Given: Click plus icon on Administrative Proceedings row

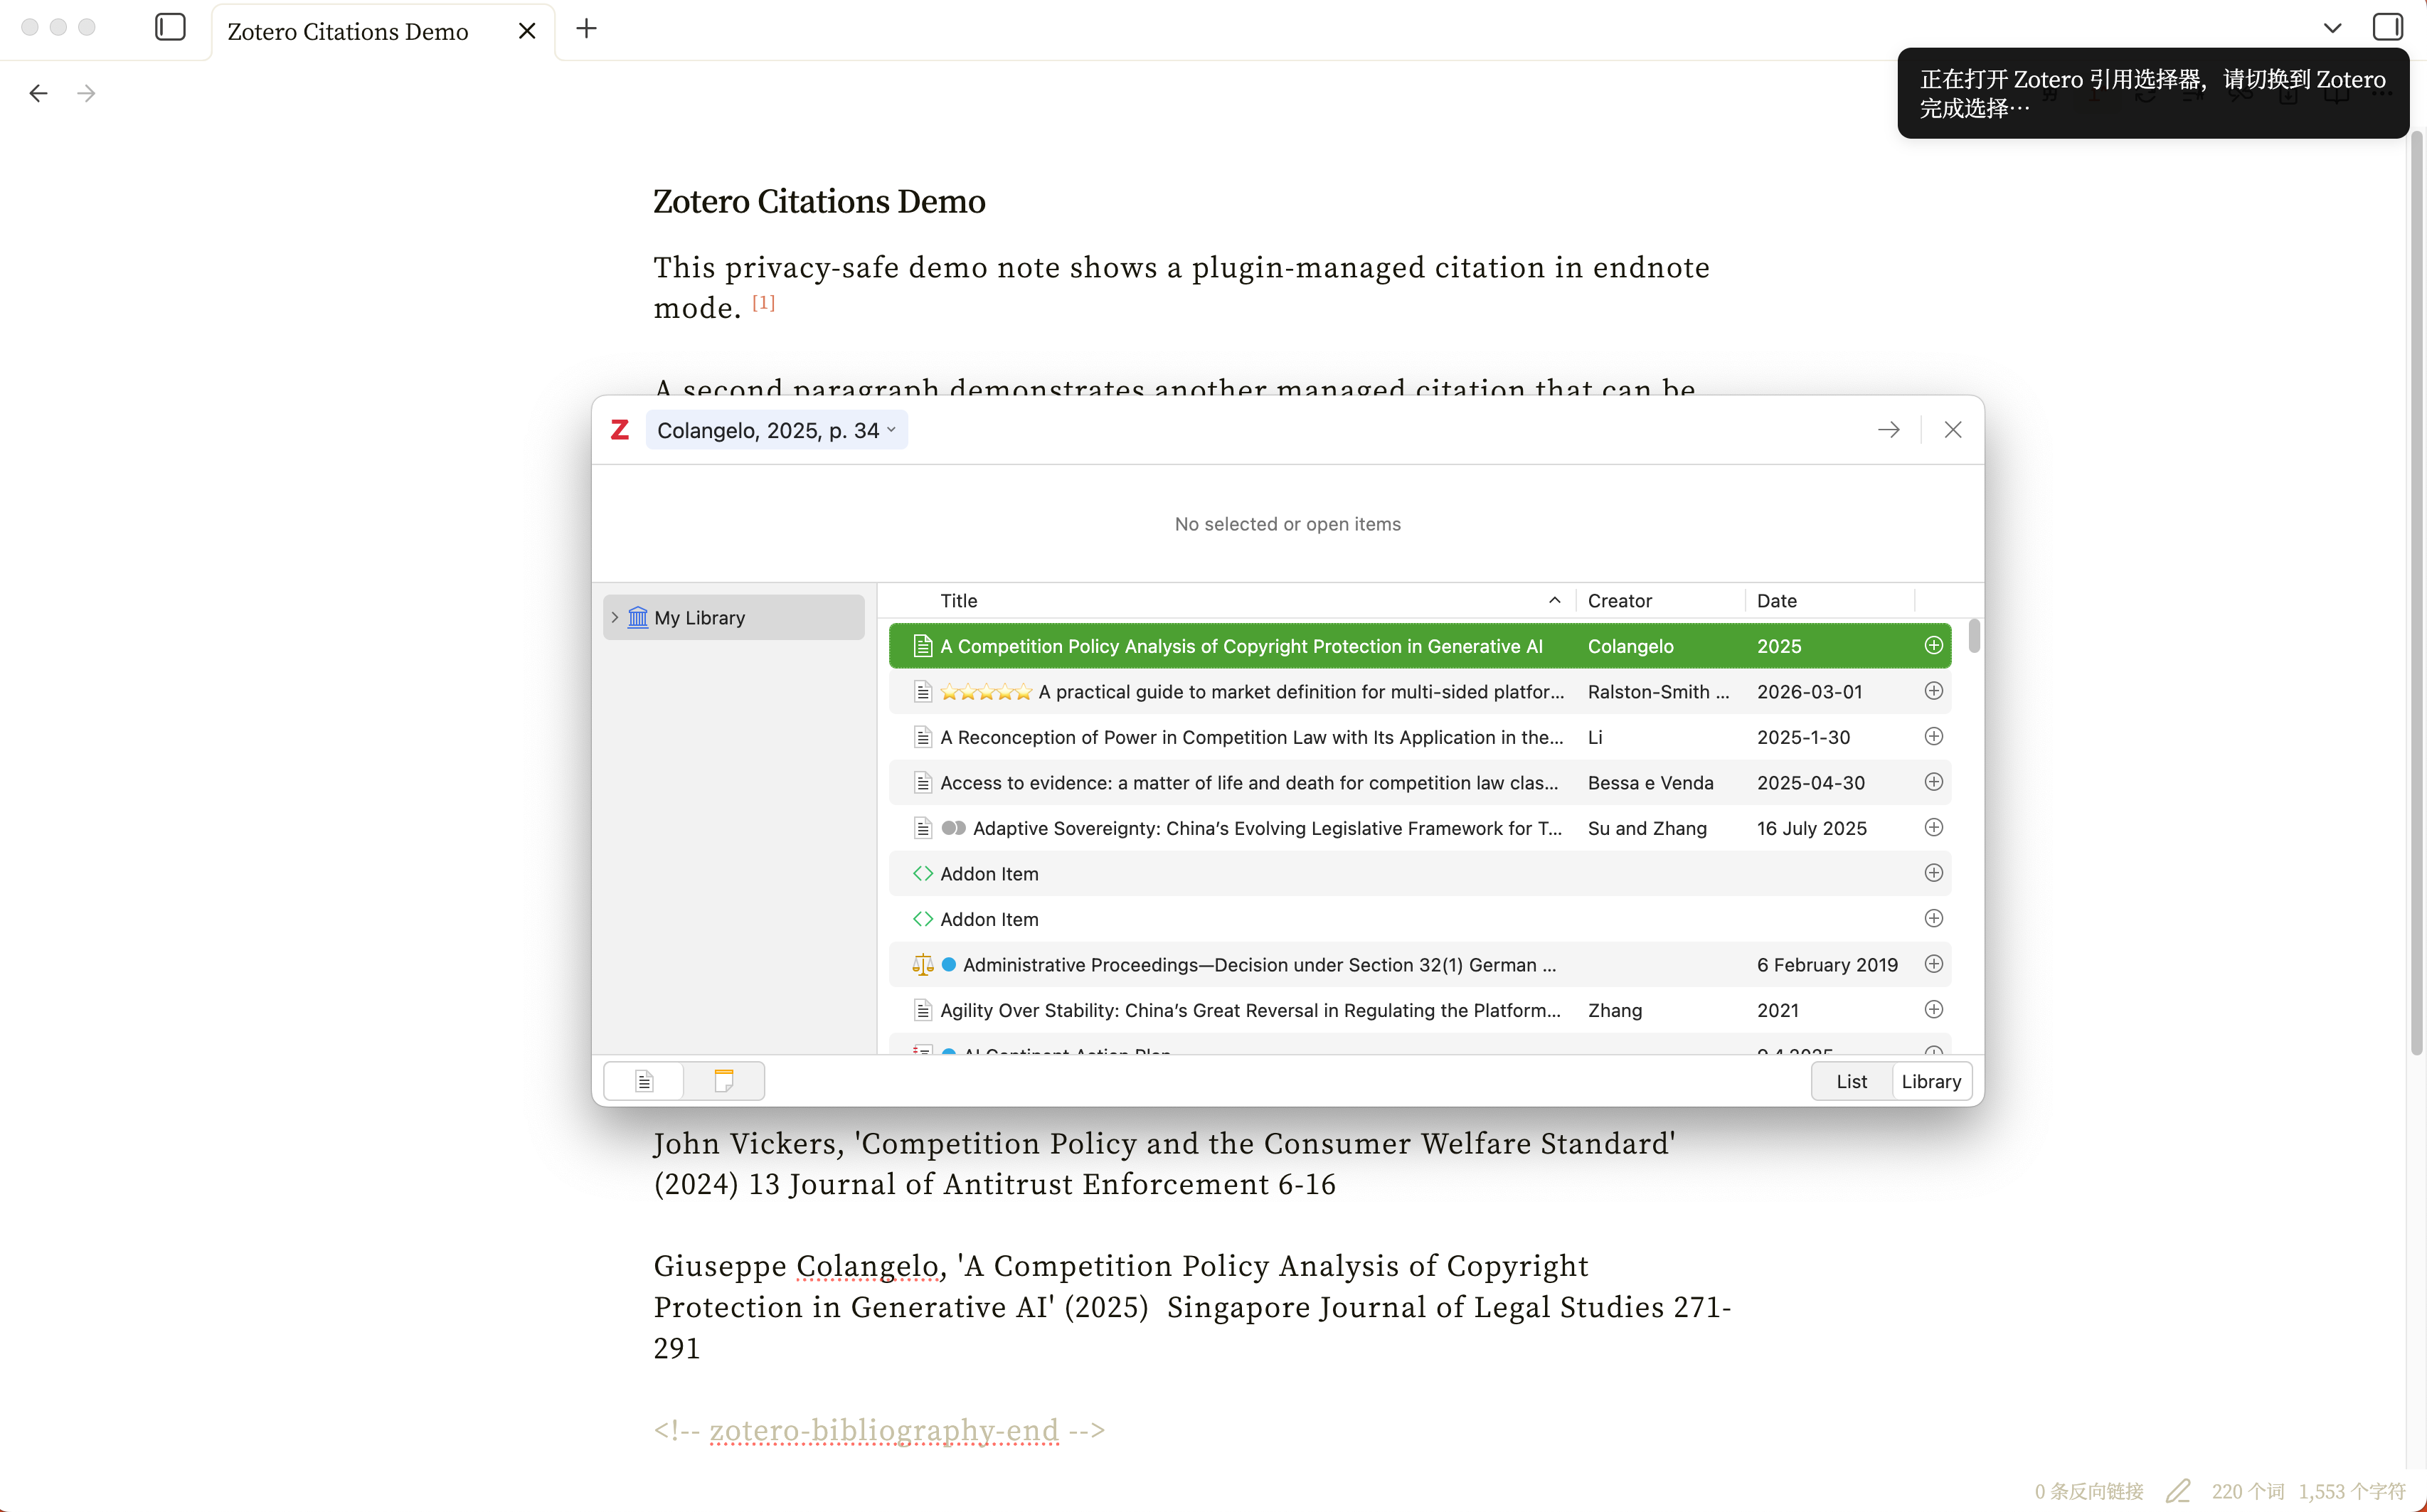Looking at the screenshot, I should 1933,964.
